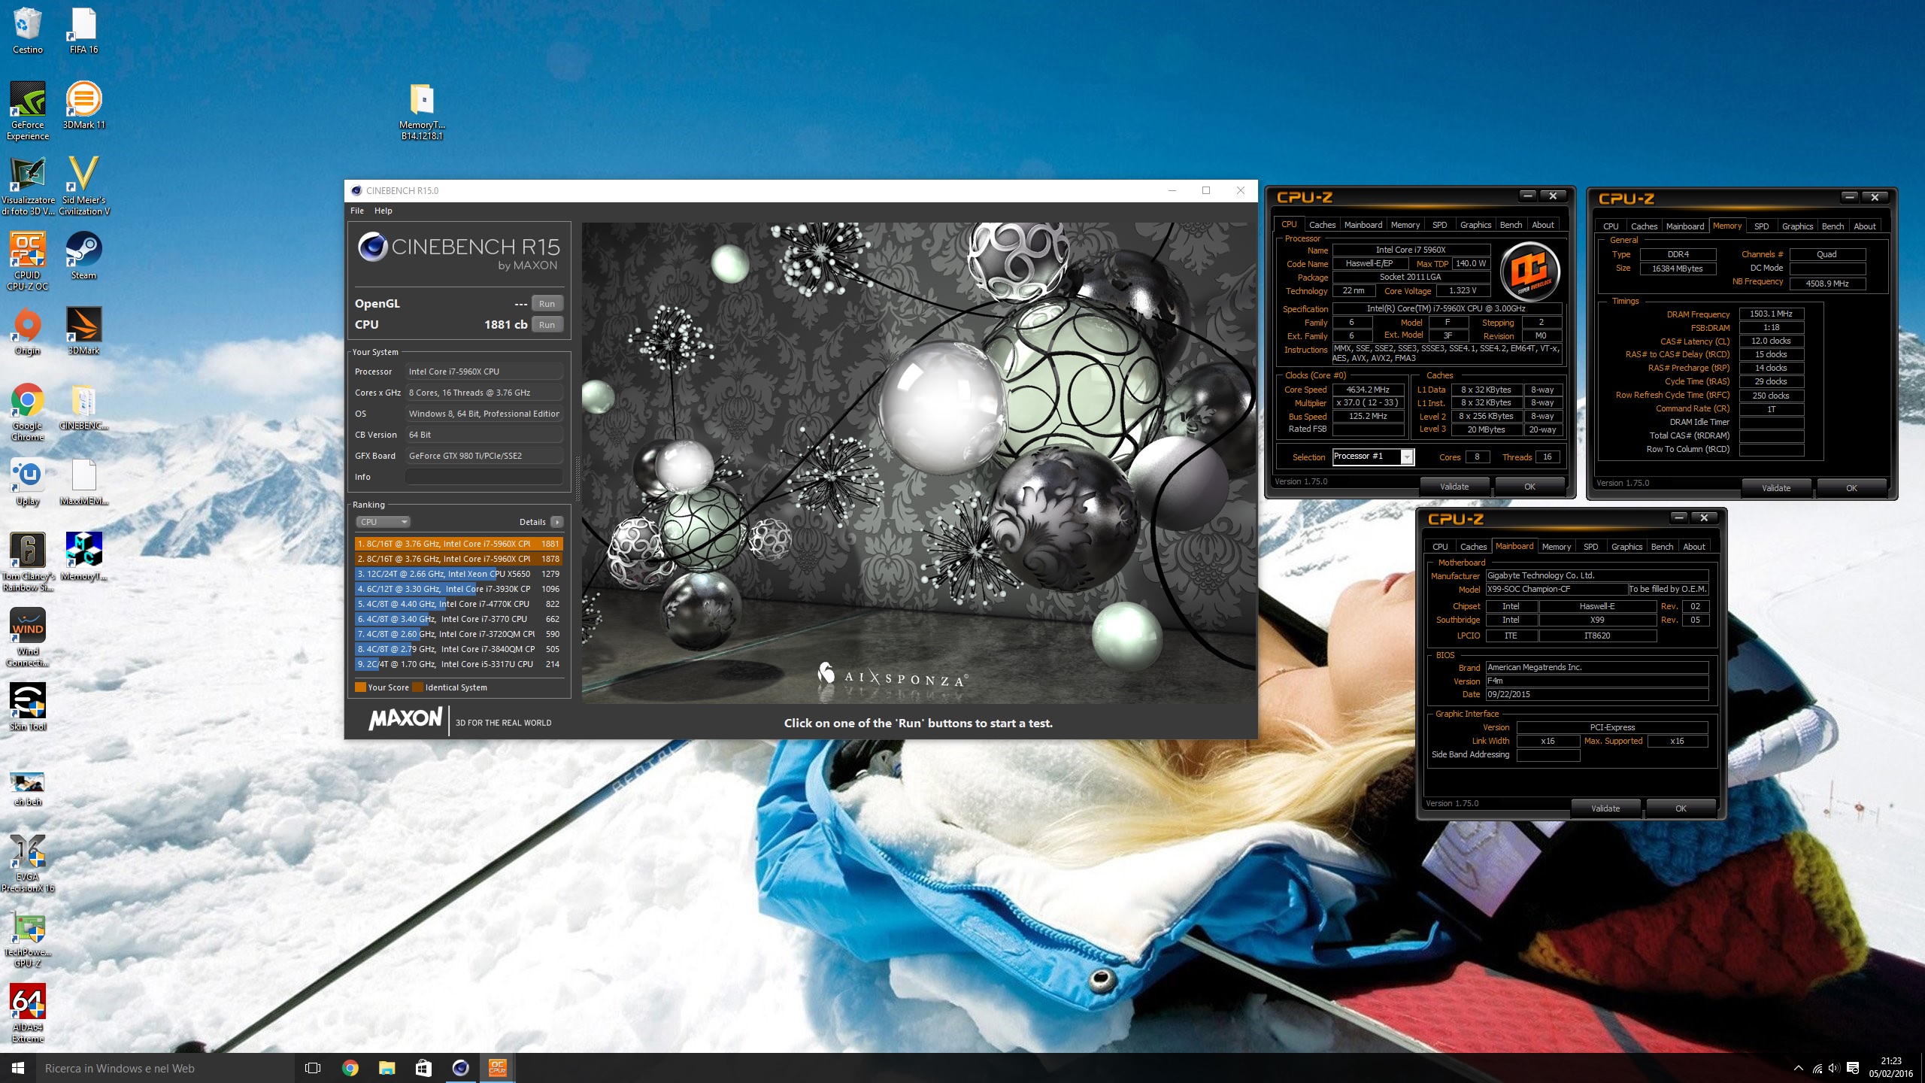Viewport: 1925px width, 1083px height.
Task: Run the CPU benchmark test
Action: click(x=547, y=325)
